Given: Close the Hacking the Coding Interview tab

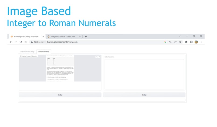Looking at the screenshot, I should coord(43,36).
